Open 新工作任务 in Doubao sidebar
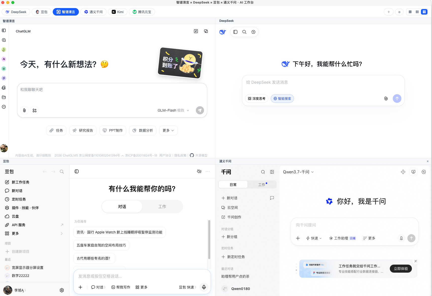The image size is (432, 296). click(x=34, y=182)
